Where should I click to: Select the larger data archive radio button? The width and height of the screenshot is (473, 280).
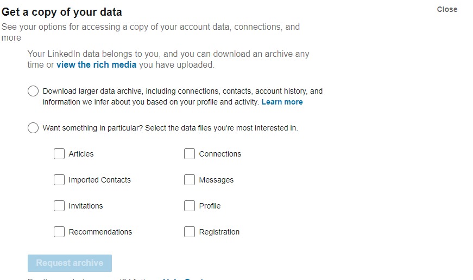(33, 91)
